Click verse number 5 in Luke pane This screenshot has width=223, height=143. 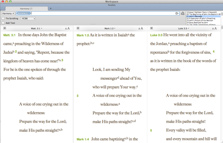151,130
